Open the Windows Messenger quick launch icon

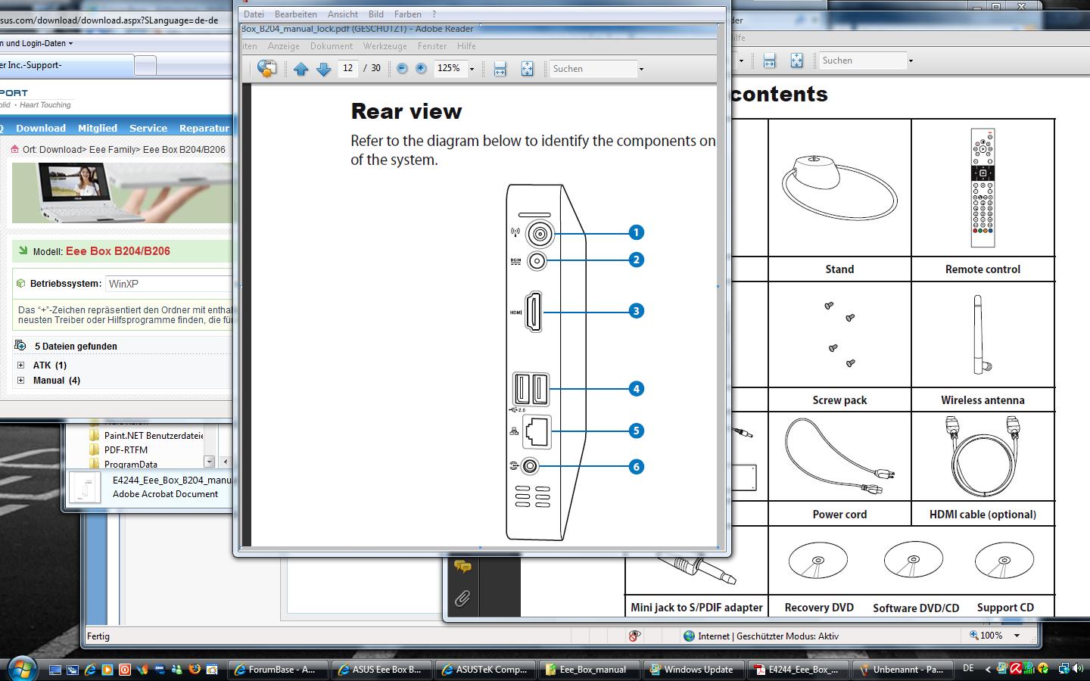pos(177,670)
